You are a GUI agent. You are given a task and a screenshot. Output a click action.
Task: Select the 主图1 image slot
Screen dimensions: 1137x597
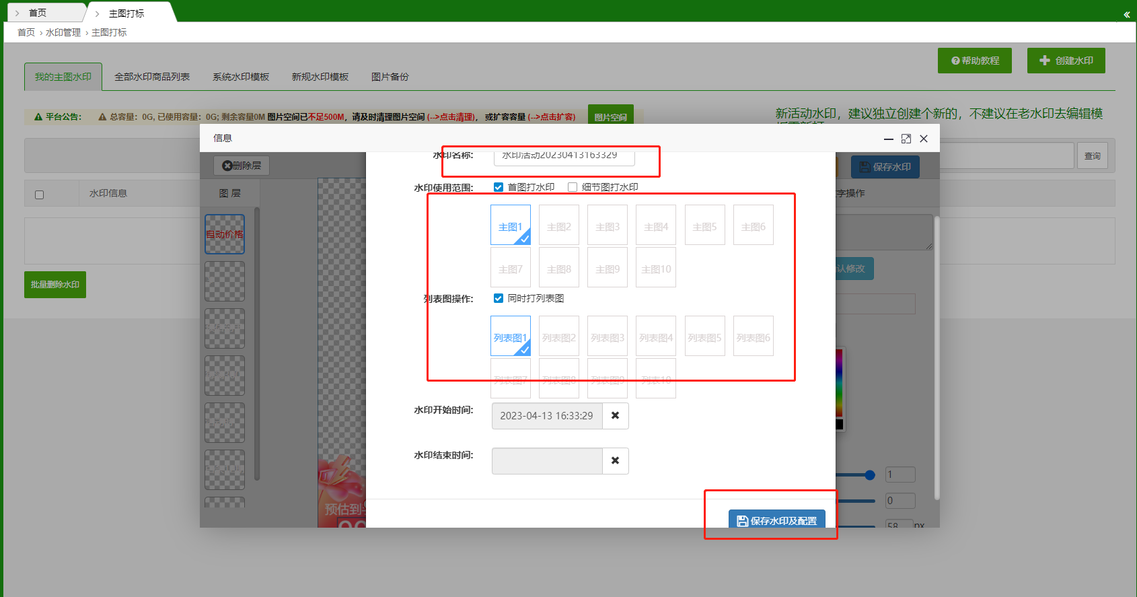[x=510, y=225]
